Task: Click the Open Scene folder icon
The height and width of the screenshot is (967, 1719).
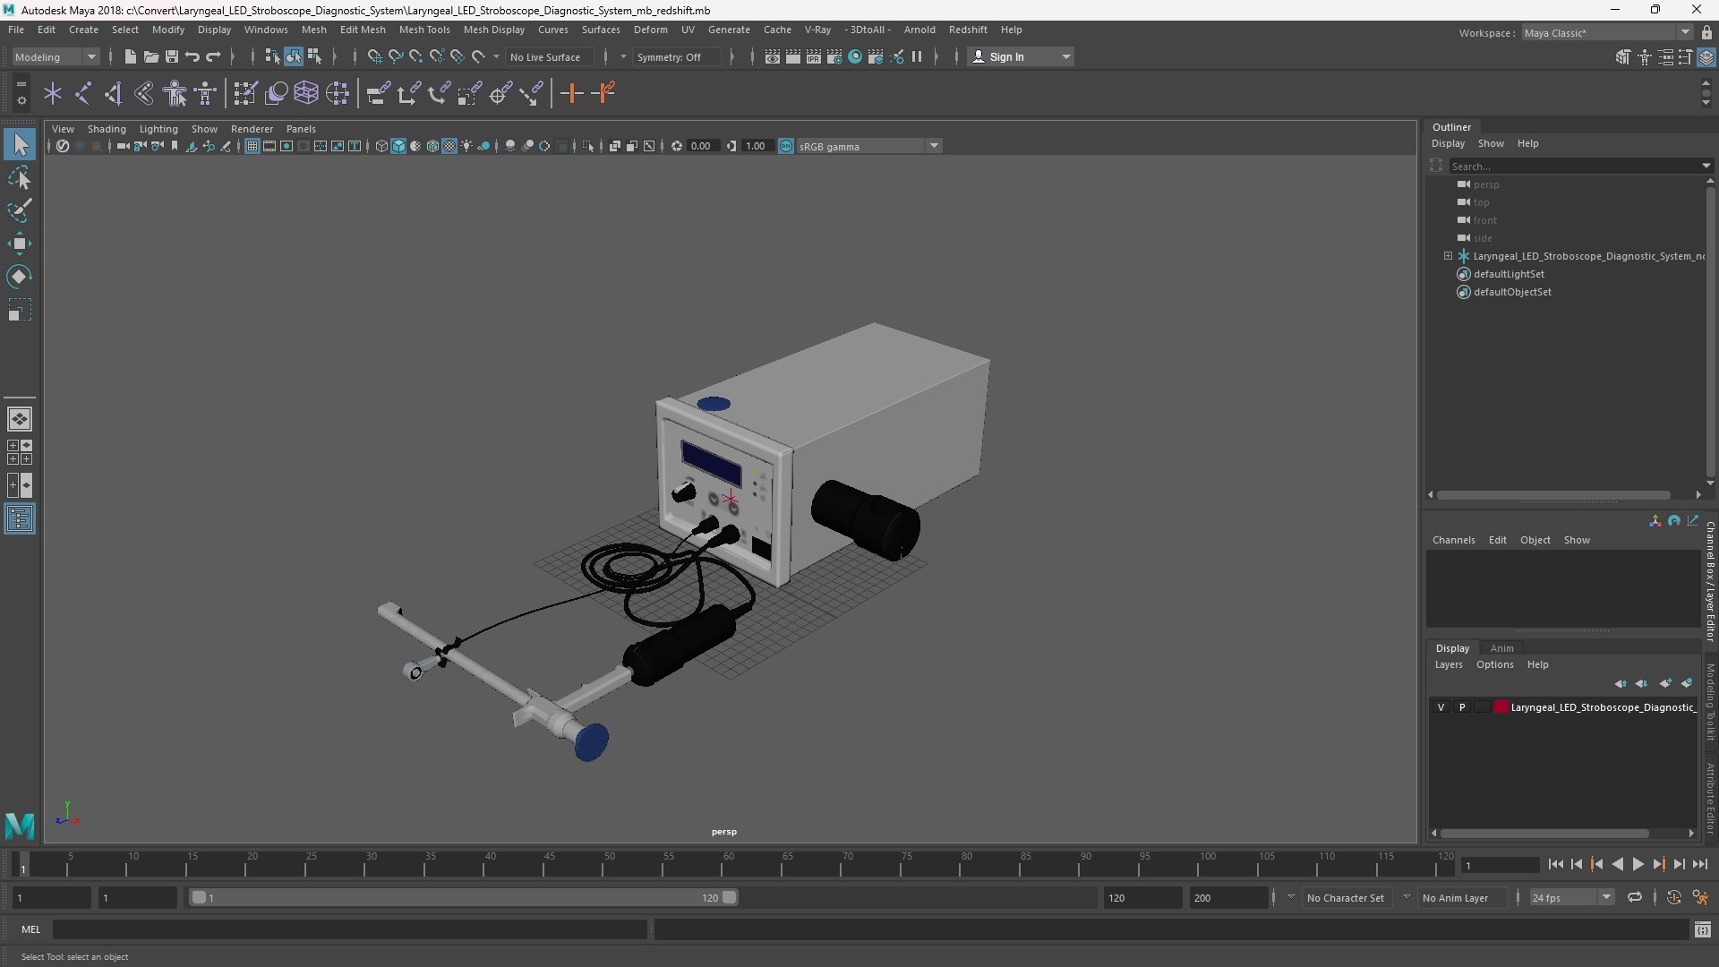Action: [150, 56]
